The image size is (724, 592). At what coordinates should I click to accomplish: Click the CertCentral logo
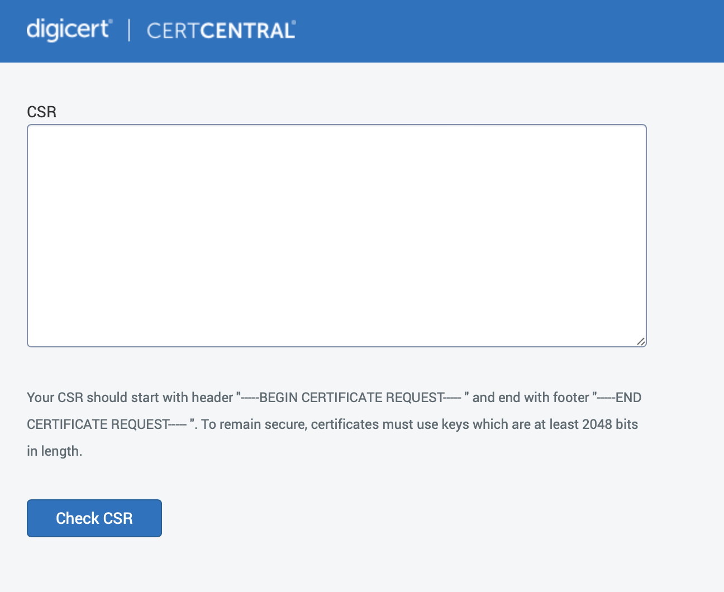(x=221, y=31)
